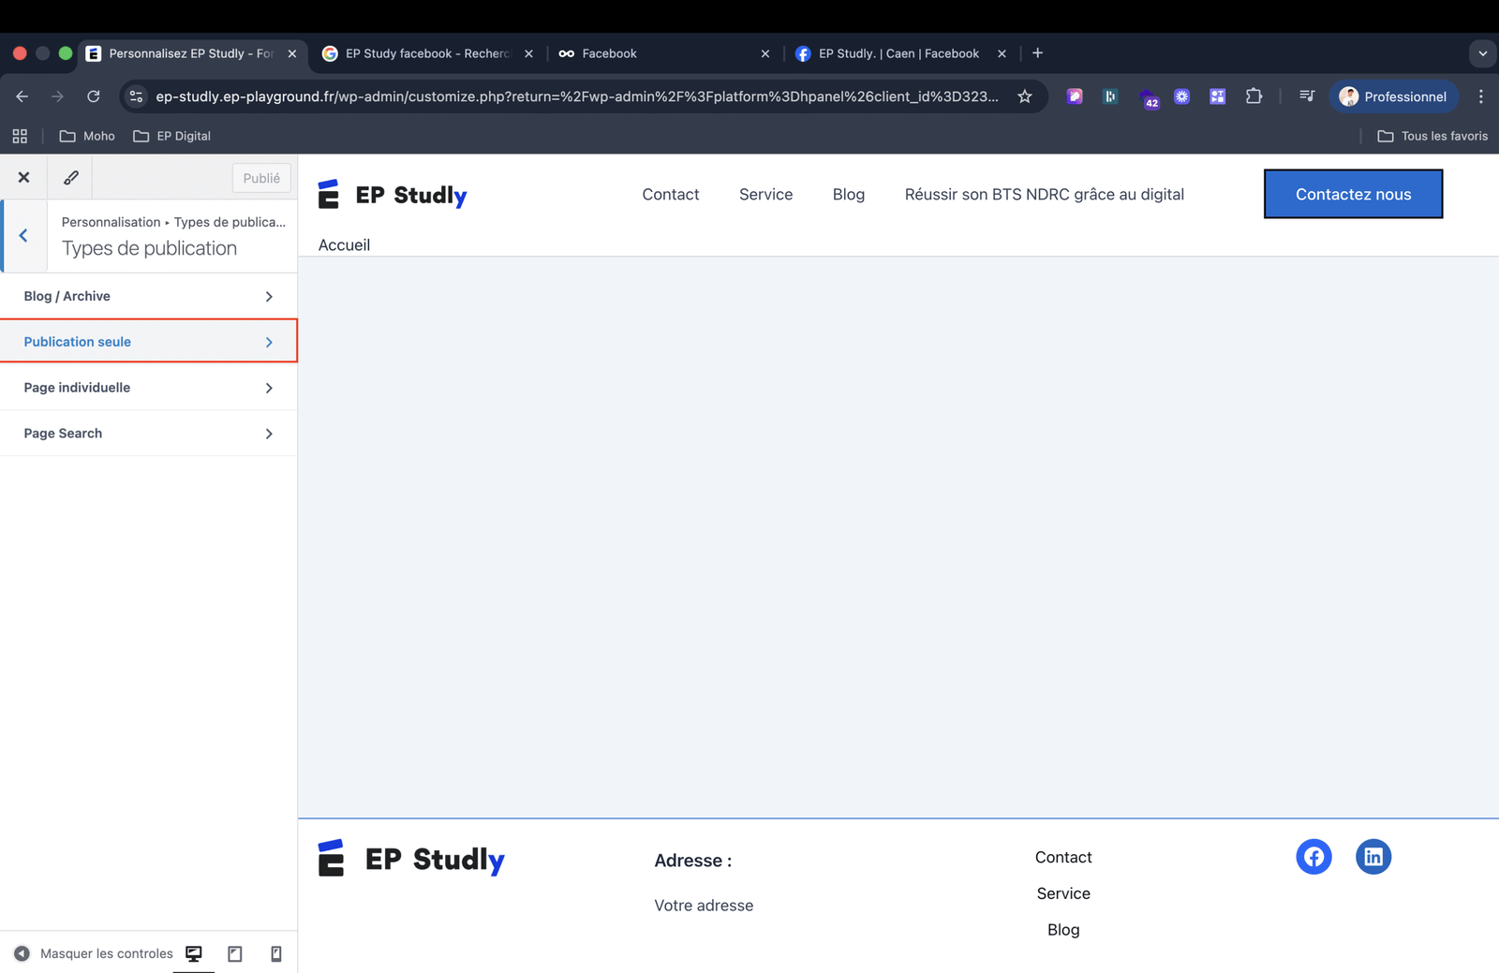
Task: Switch to tablet preview mode
Action: point(235,953)
